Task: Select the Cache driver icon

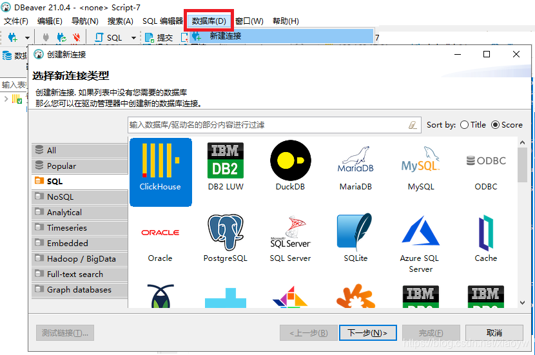Action: pos(486,233)
